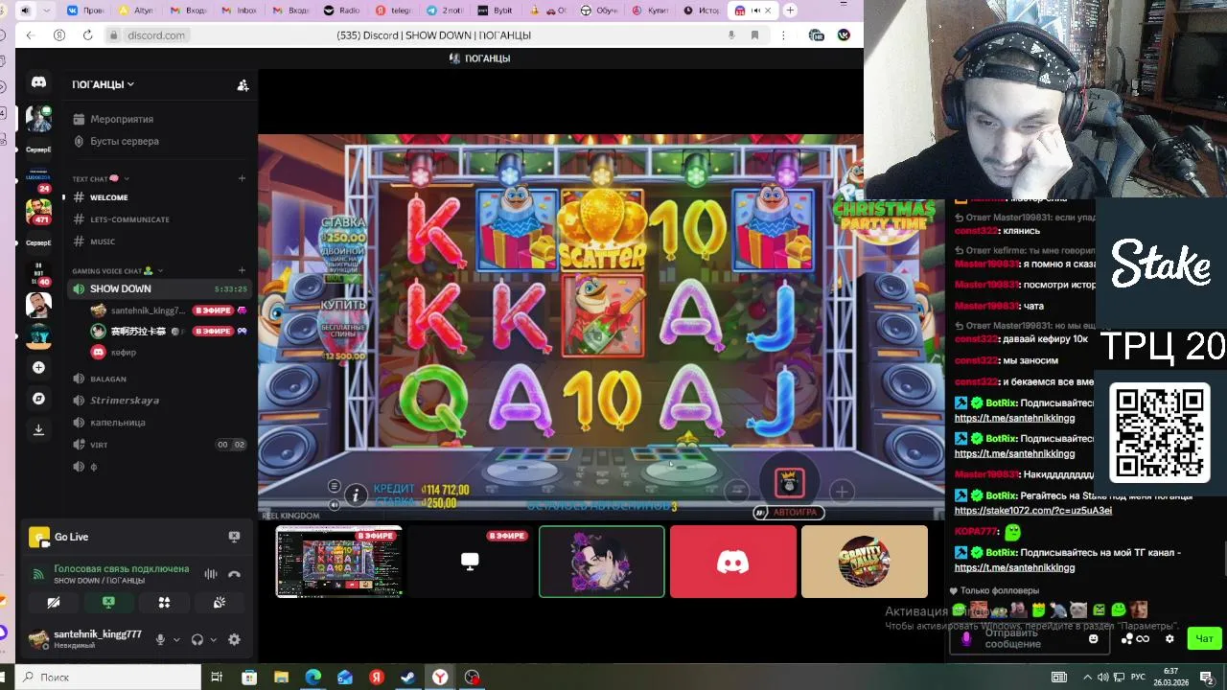The height and width of the screenshot is (690, 1227).
Task: Select the purple roses avatar participant tile
Action: [601, 562]
